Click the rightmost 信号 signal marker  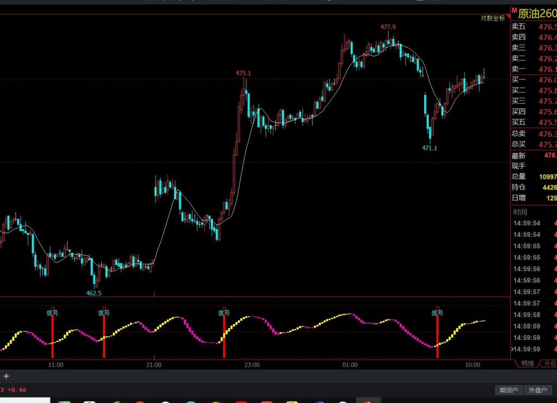[x=437, y=313]
